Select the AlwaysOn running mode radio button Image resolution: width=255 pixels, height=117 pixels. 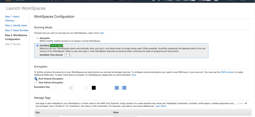coord(37,38)
